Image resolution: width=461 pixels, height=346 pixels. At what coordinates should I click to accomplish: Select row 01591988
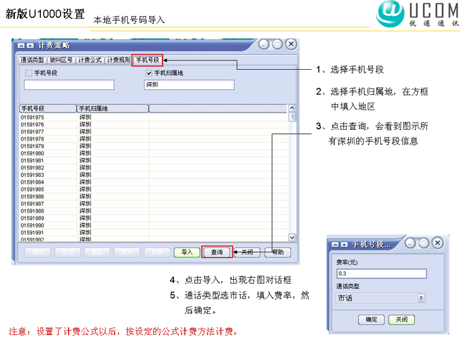coord(154,211)
